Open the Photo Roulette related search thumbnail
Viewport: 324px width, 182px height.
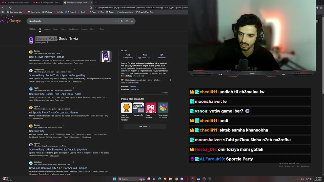[151, 108]
